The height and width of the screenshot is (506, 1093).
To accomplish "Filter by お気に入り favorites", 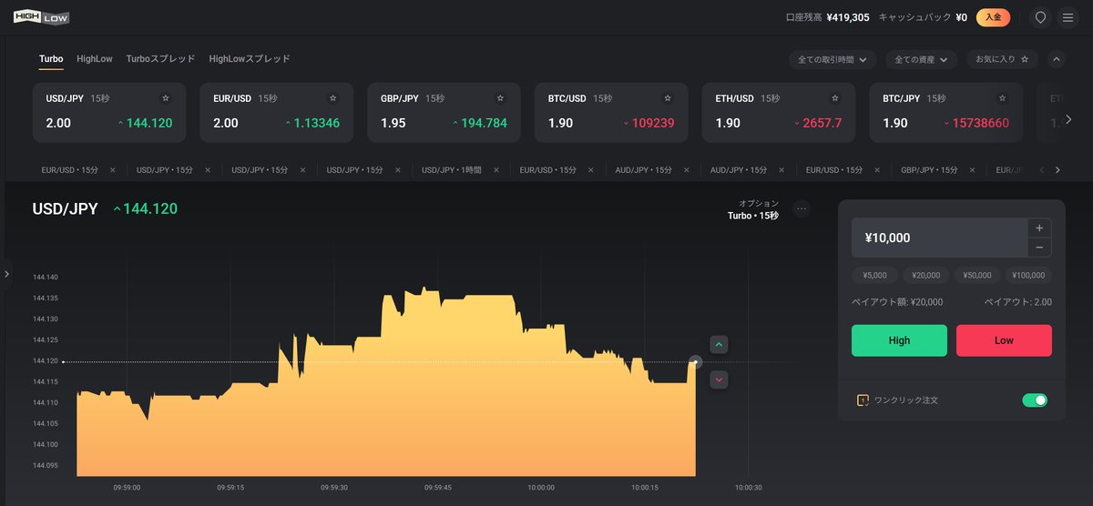I will coord(1002,59).
